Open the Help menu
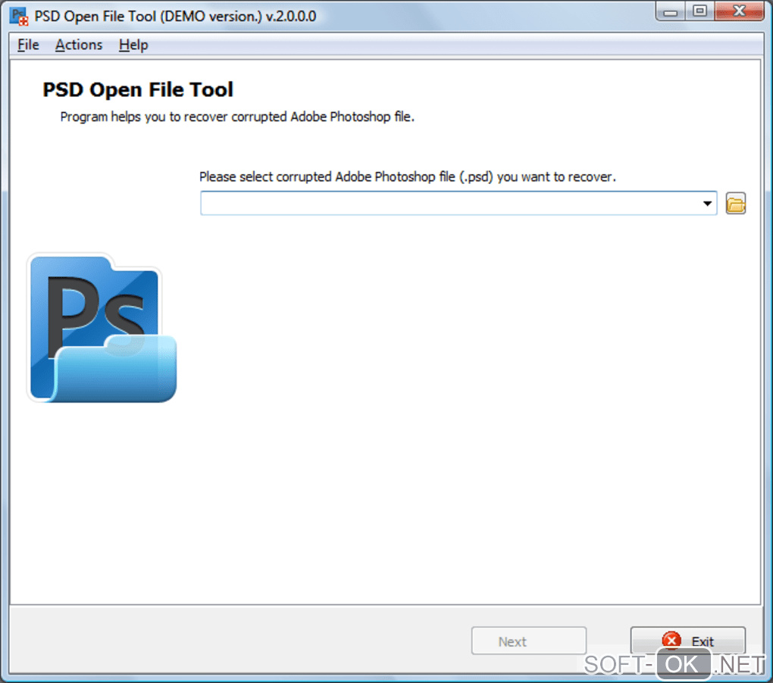The image size is (773, 683). pyautogui.click(x=133, y=45)
